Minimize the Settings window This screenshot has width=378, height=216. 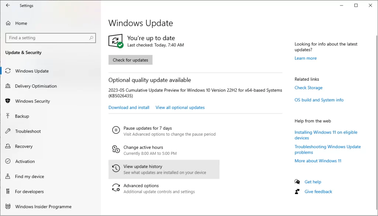point(341,5)
